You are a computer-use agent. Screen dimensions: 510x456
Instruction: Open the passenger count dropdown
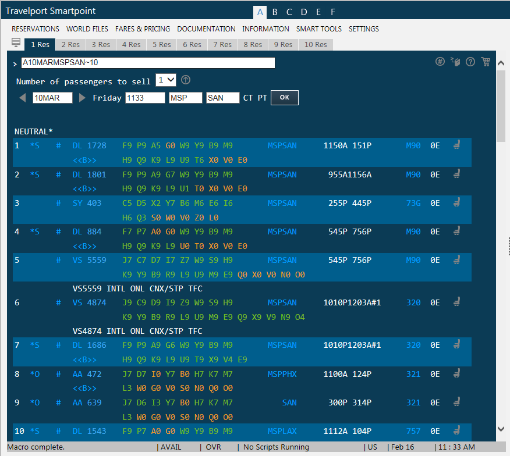(166, 80)
